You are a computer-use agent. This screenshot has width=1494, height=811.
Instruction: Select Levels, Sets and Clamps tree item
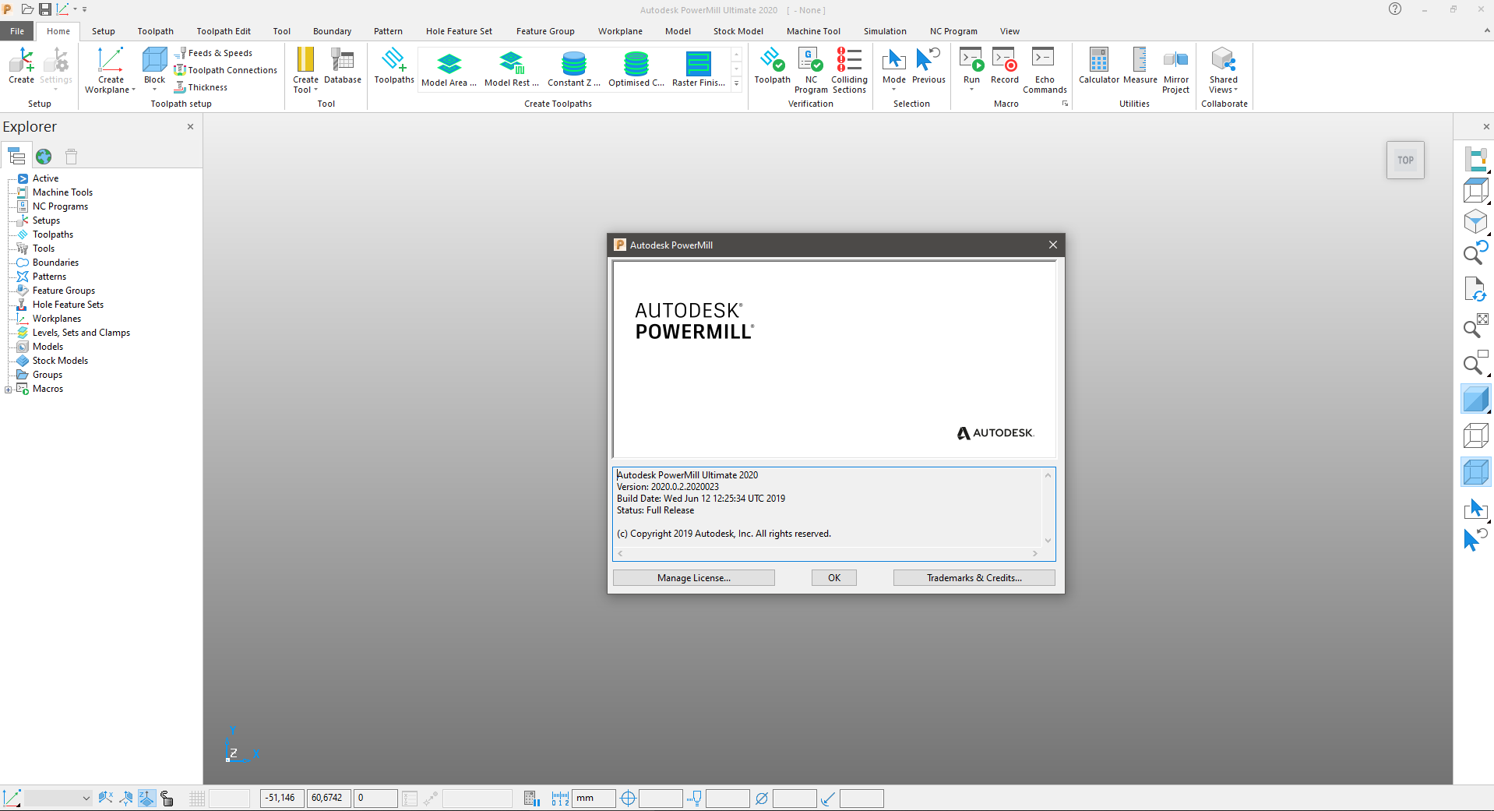click(x=81, y=333)
